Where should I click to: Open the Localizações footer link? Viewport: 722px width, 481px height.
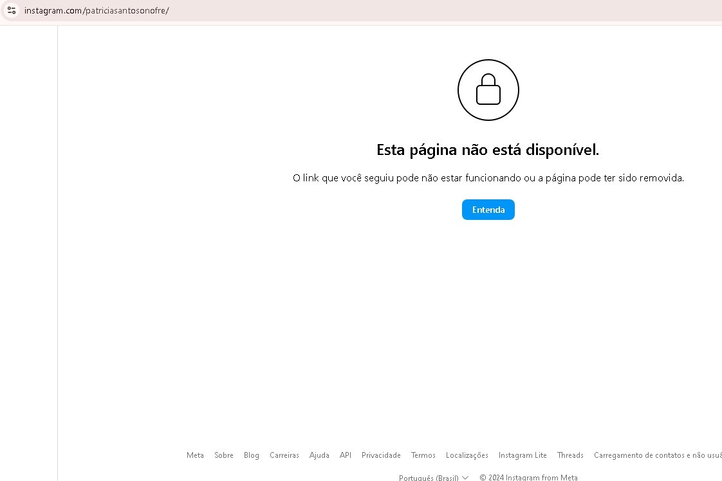point(467,455)
